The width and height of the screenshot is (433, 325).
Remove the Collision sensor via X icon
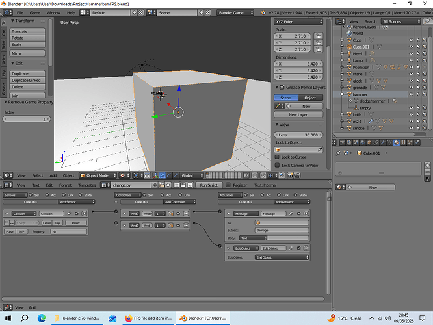(x=85, y=213)
